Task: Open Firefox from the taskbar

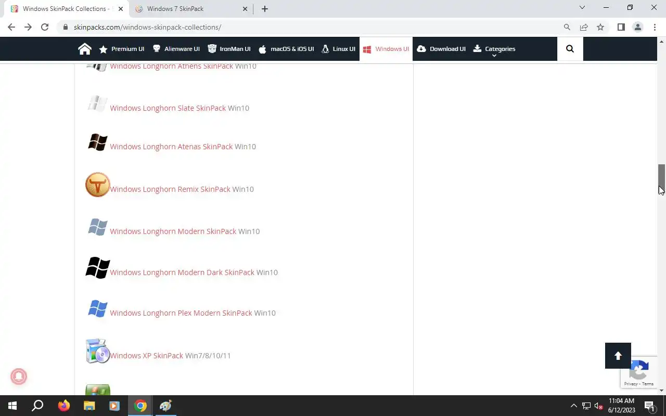Action: click(x=64, y=406)
